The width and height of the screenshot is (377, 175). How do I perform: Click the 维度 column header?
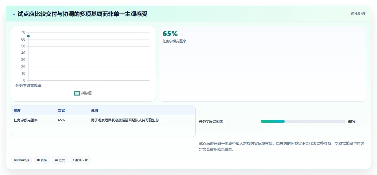[17, 111]
